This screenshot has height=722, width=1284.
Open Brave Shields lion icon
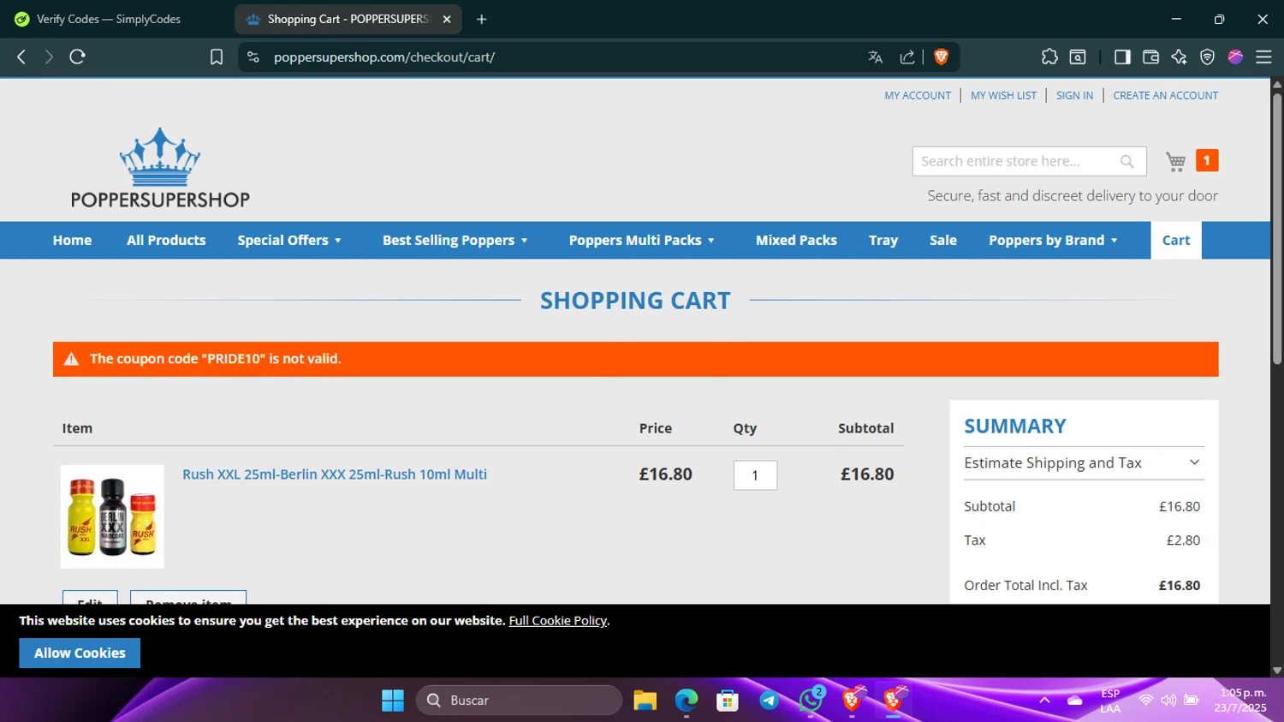pos(942,57)
